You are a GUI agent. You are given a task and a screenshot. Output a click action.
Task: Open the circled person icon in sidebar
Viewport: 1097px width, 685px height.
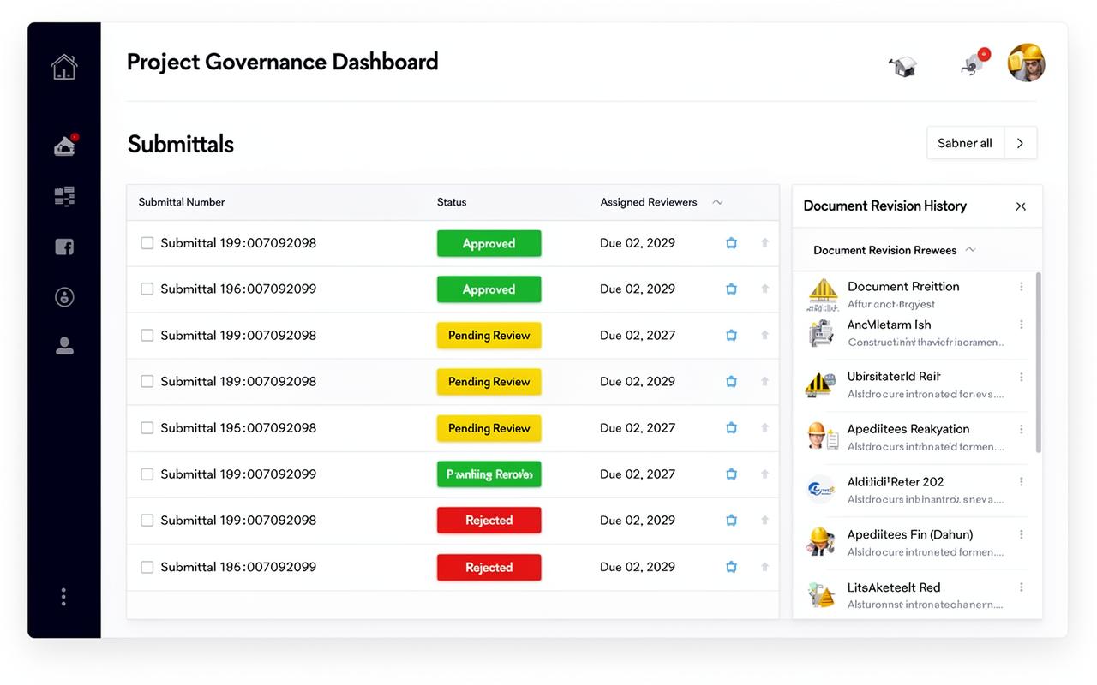pyautogui.click(x=64, y=296)
